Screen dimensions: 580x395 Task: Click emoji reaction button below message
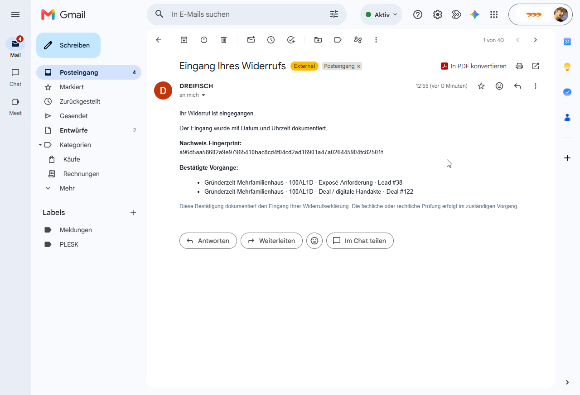pos(314,241)
